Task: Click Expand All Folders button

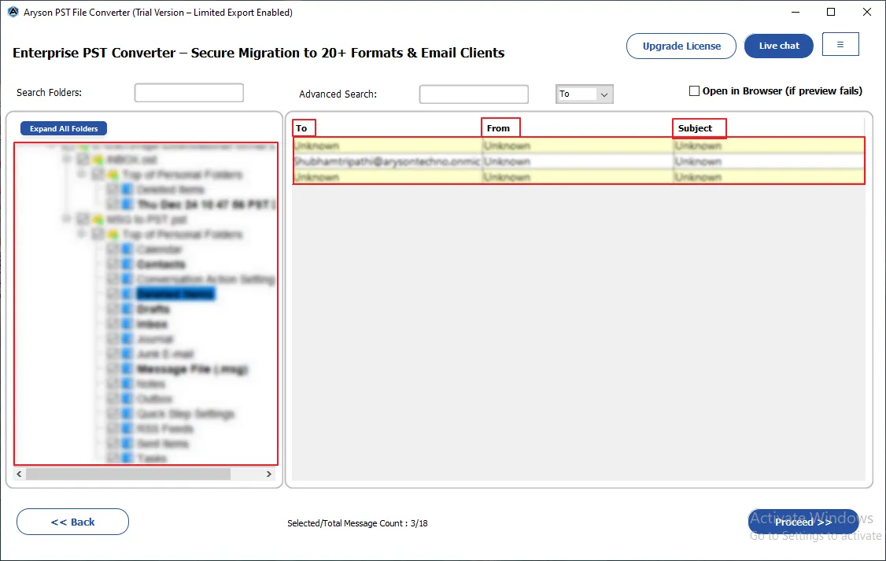Action: [64, 129]
